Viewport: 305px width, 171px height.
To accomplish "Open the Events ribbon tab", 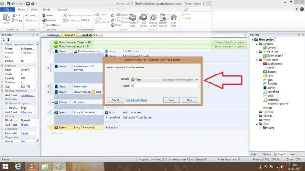I will tap(46, 9).
